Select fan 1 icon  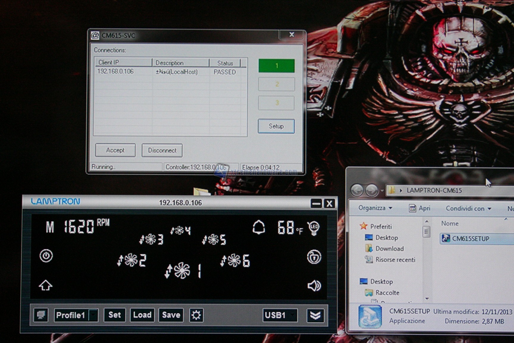point(182,271)
